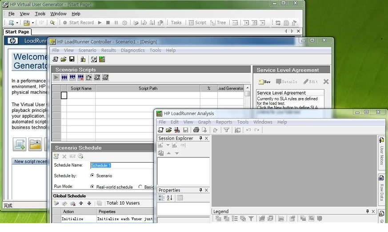This screenshot has width=388, height=232.
Task: Expand open script dropdown arrow in VuGen
Action: 32,23
